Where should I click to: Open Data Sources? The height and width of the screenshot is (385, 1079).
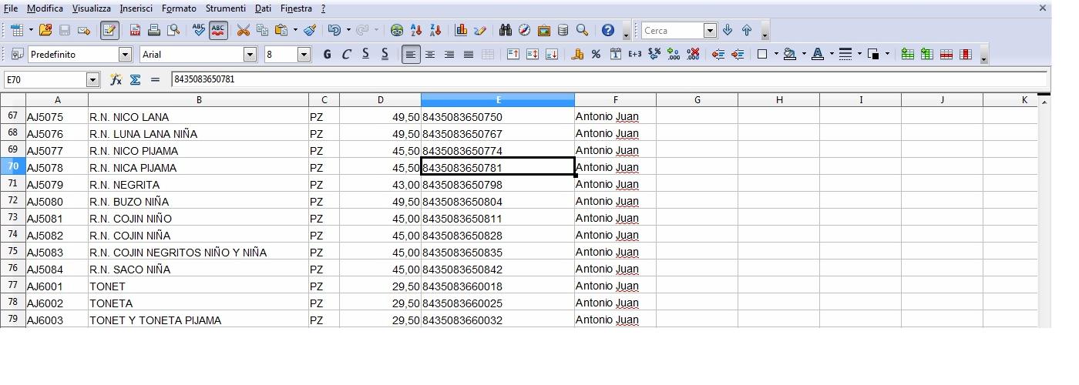563,30
